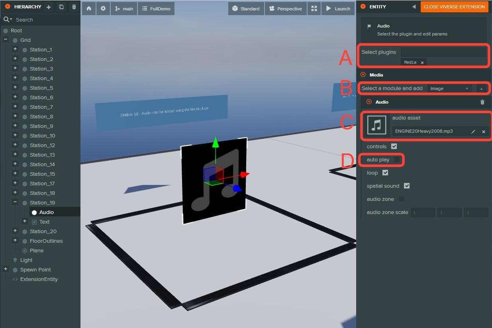Open editor settings gear icon

[x=103, y=8]
